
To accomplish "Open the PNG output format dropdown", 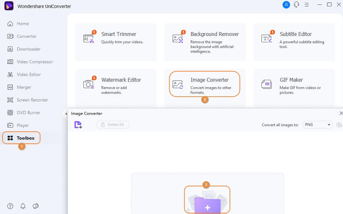I will pyautogui.click(x=318, y=125).
